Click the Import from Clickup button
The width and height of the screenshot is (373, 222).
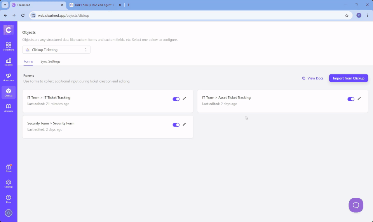349,78
